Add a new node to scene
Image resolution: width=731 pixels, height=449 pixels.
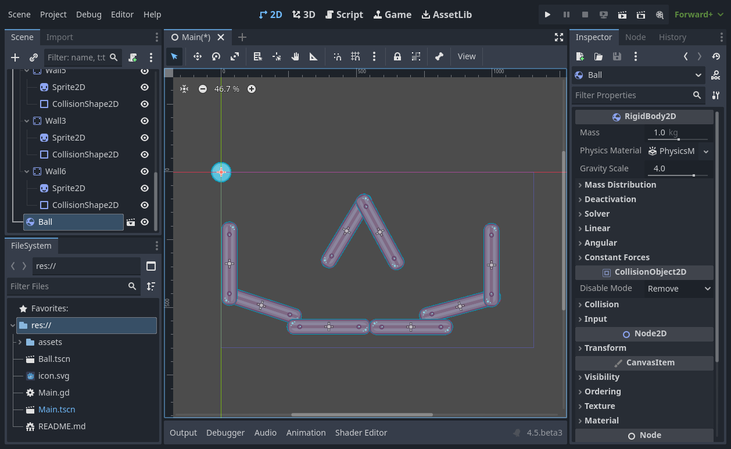[15, 58]
